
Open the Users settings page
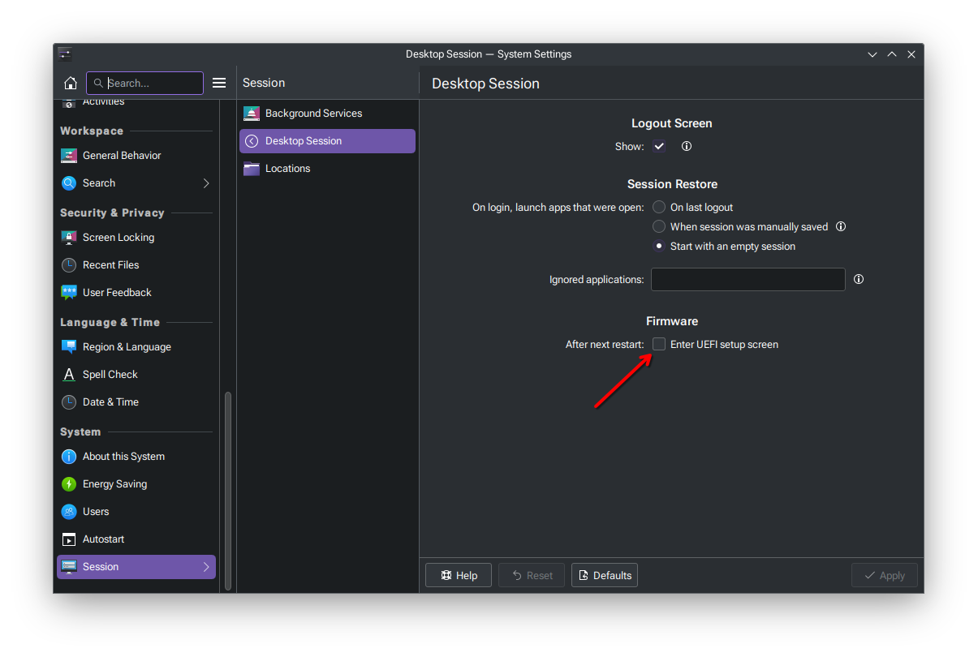click(95, 512)
